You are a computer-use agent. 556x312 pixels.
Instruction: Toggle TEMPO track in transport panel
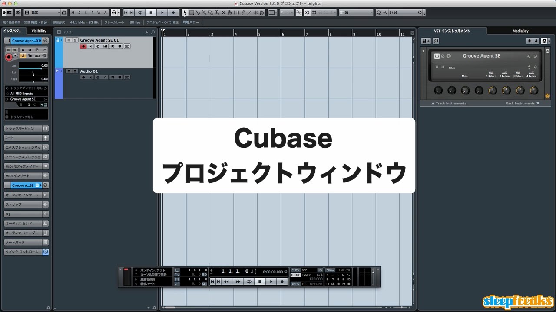pos(295,275)
